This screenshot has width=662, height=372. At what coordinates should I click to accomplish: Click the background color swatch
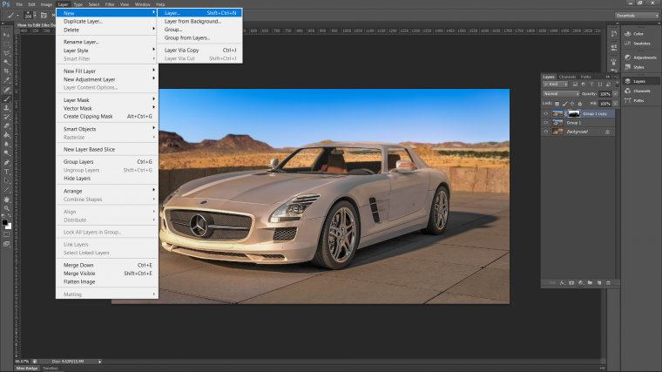pos(9,227)
